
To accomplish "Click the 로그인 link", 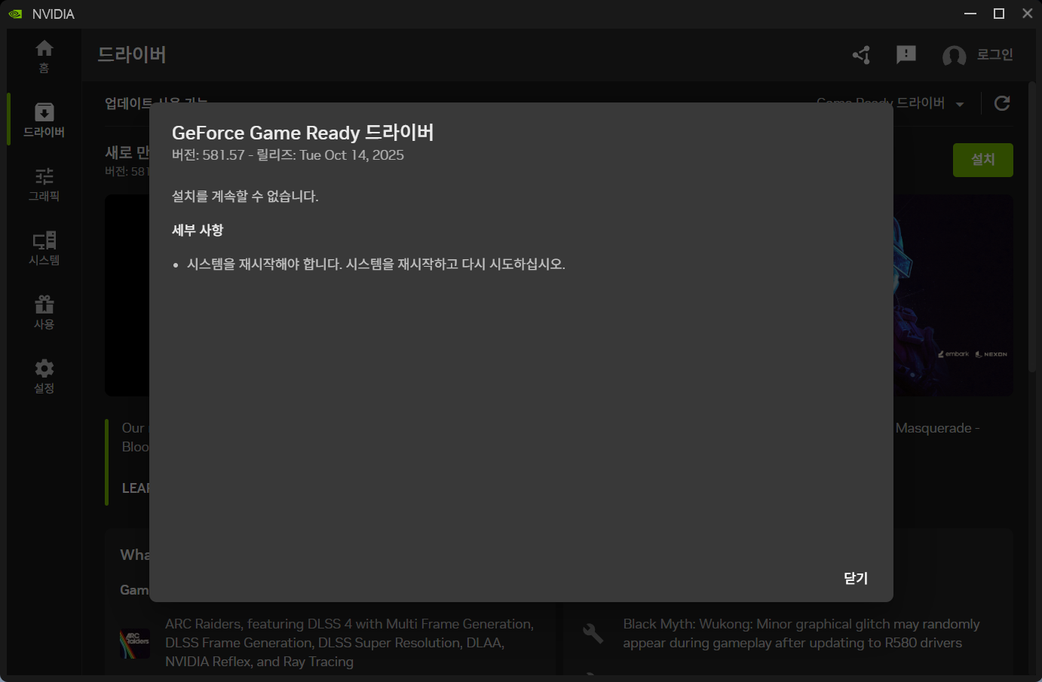I will tap(994, 55).
